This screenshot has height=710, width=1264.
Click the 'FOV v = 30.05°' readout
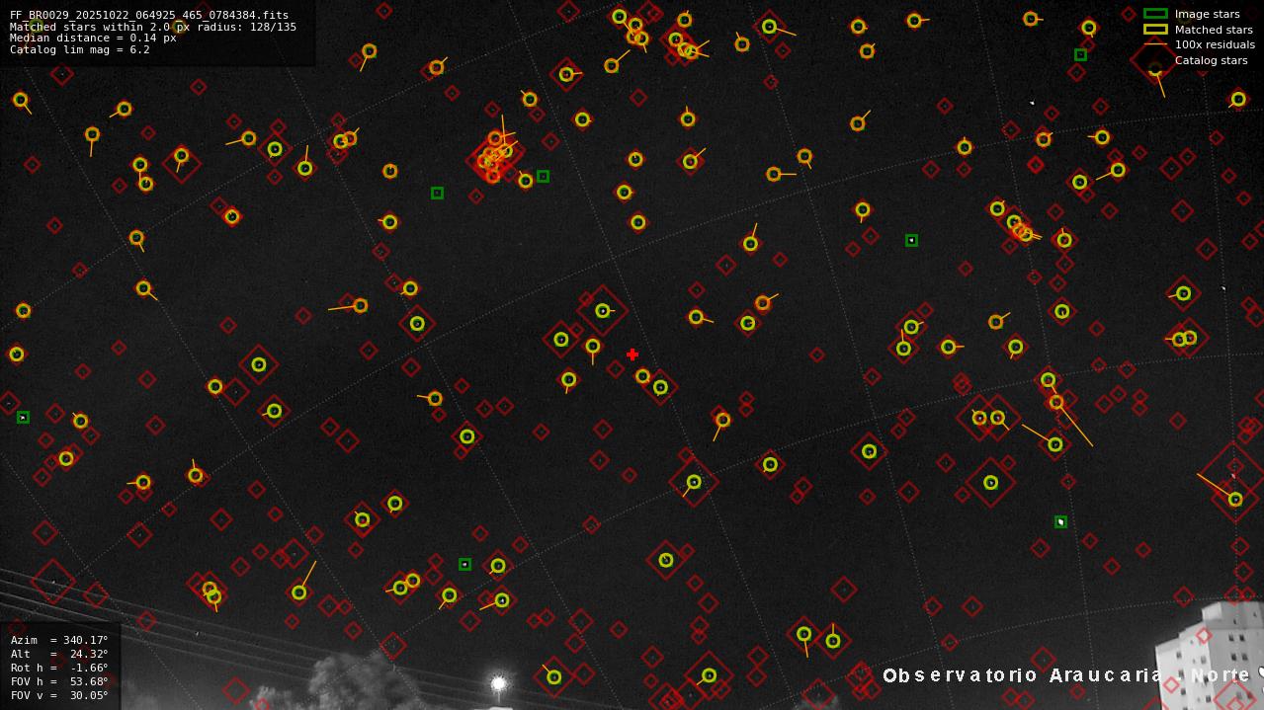59,695
